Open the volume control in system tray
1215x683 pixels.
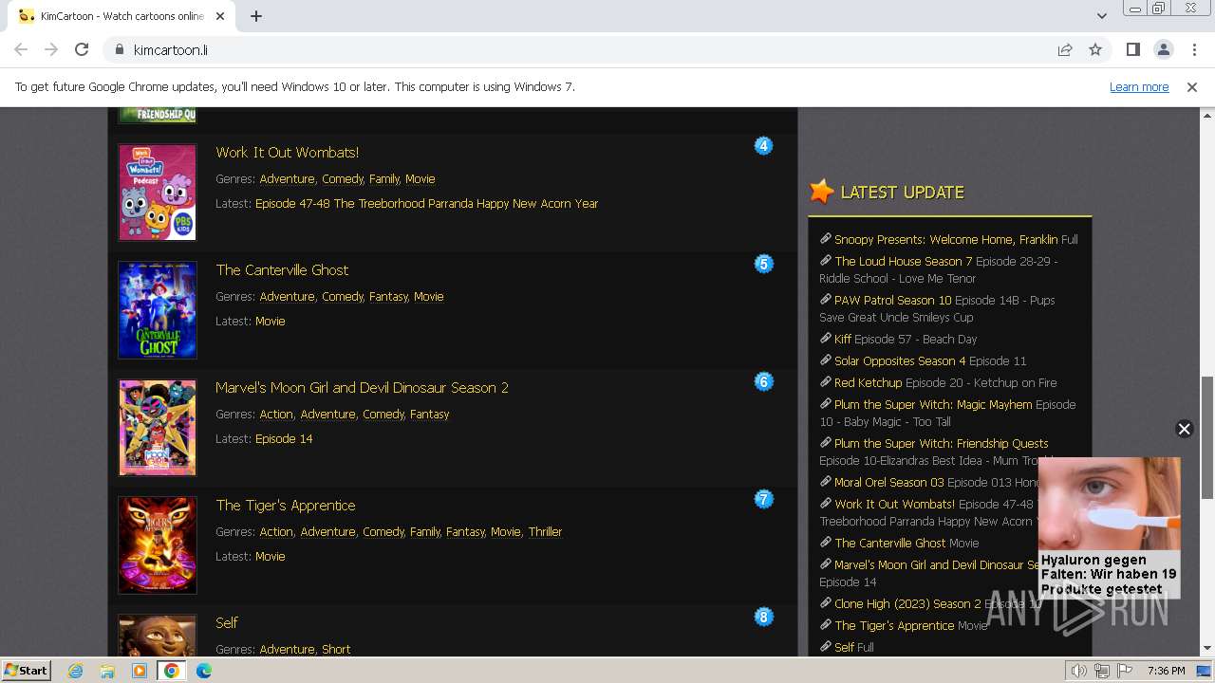tap(1078, 671)
